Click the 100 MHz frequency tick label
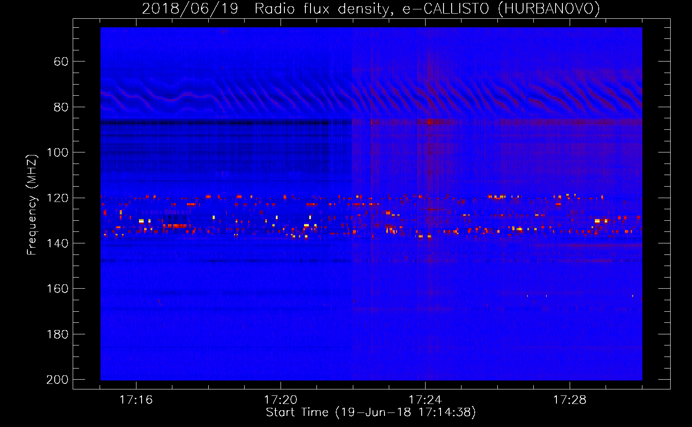692x427 pixels. pyautogui.click(x=57, y=152)
